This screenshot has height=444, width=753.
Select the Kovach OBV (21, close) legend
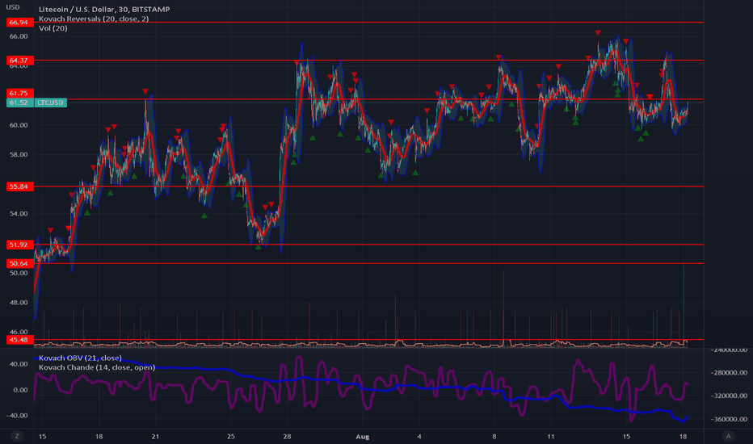(x=80, y=358)
